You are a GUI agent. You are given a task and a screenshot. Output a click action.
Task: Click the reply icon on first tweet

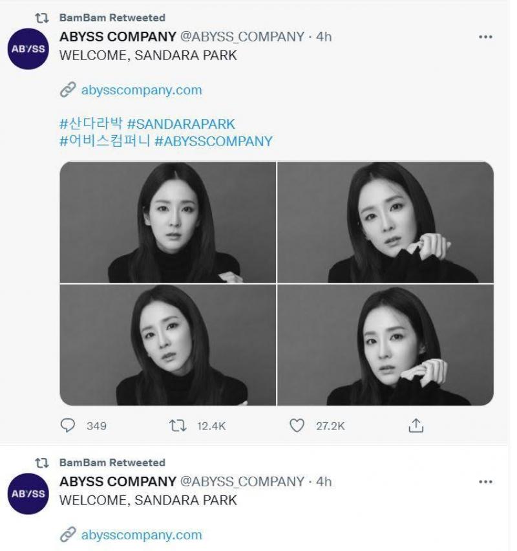68,426
